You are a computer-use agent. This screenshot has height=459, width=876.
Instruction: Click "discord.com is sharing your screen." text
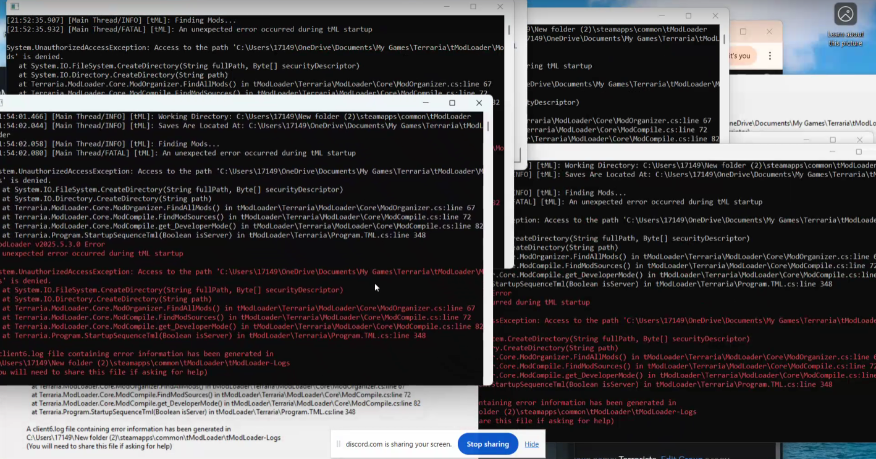(398, 444)
